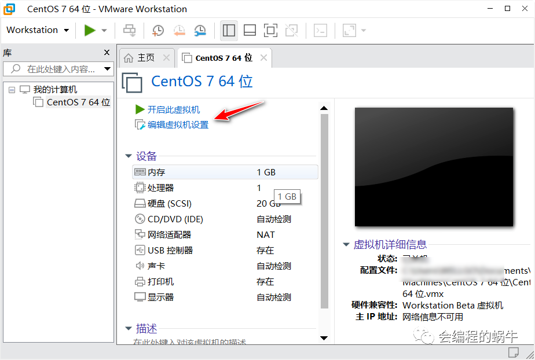The height and width of the screenshot is (360, 535).
Task: Click the 打印机 printer icon
Action: click(140, 282)
